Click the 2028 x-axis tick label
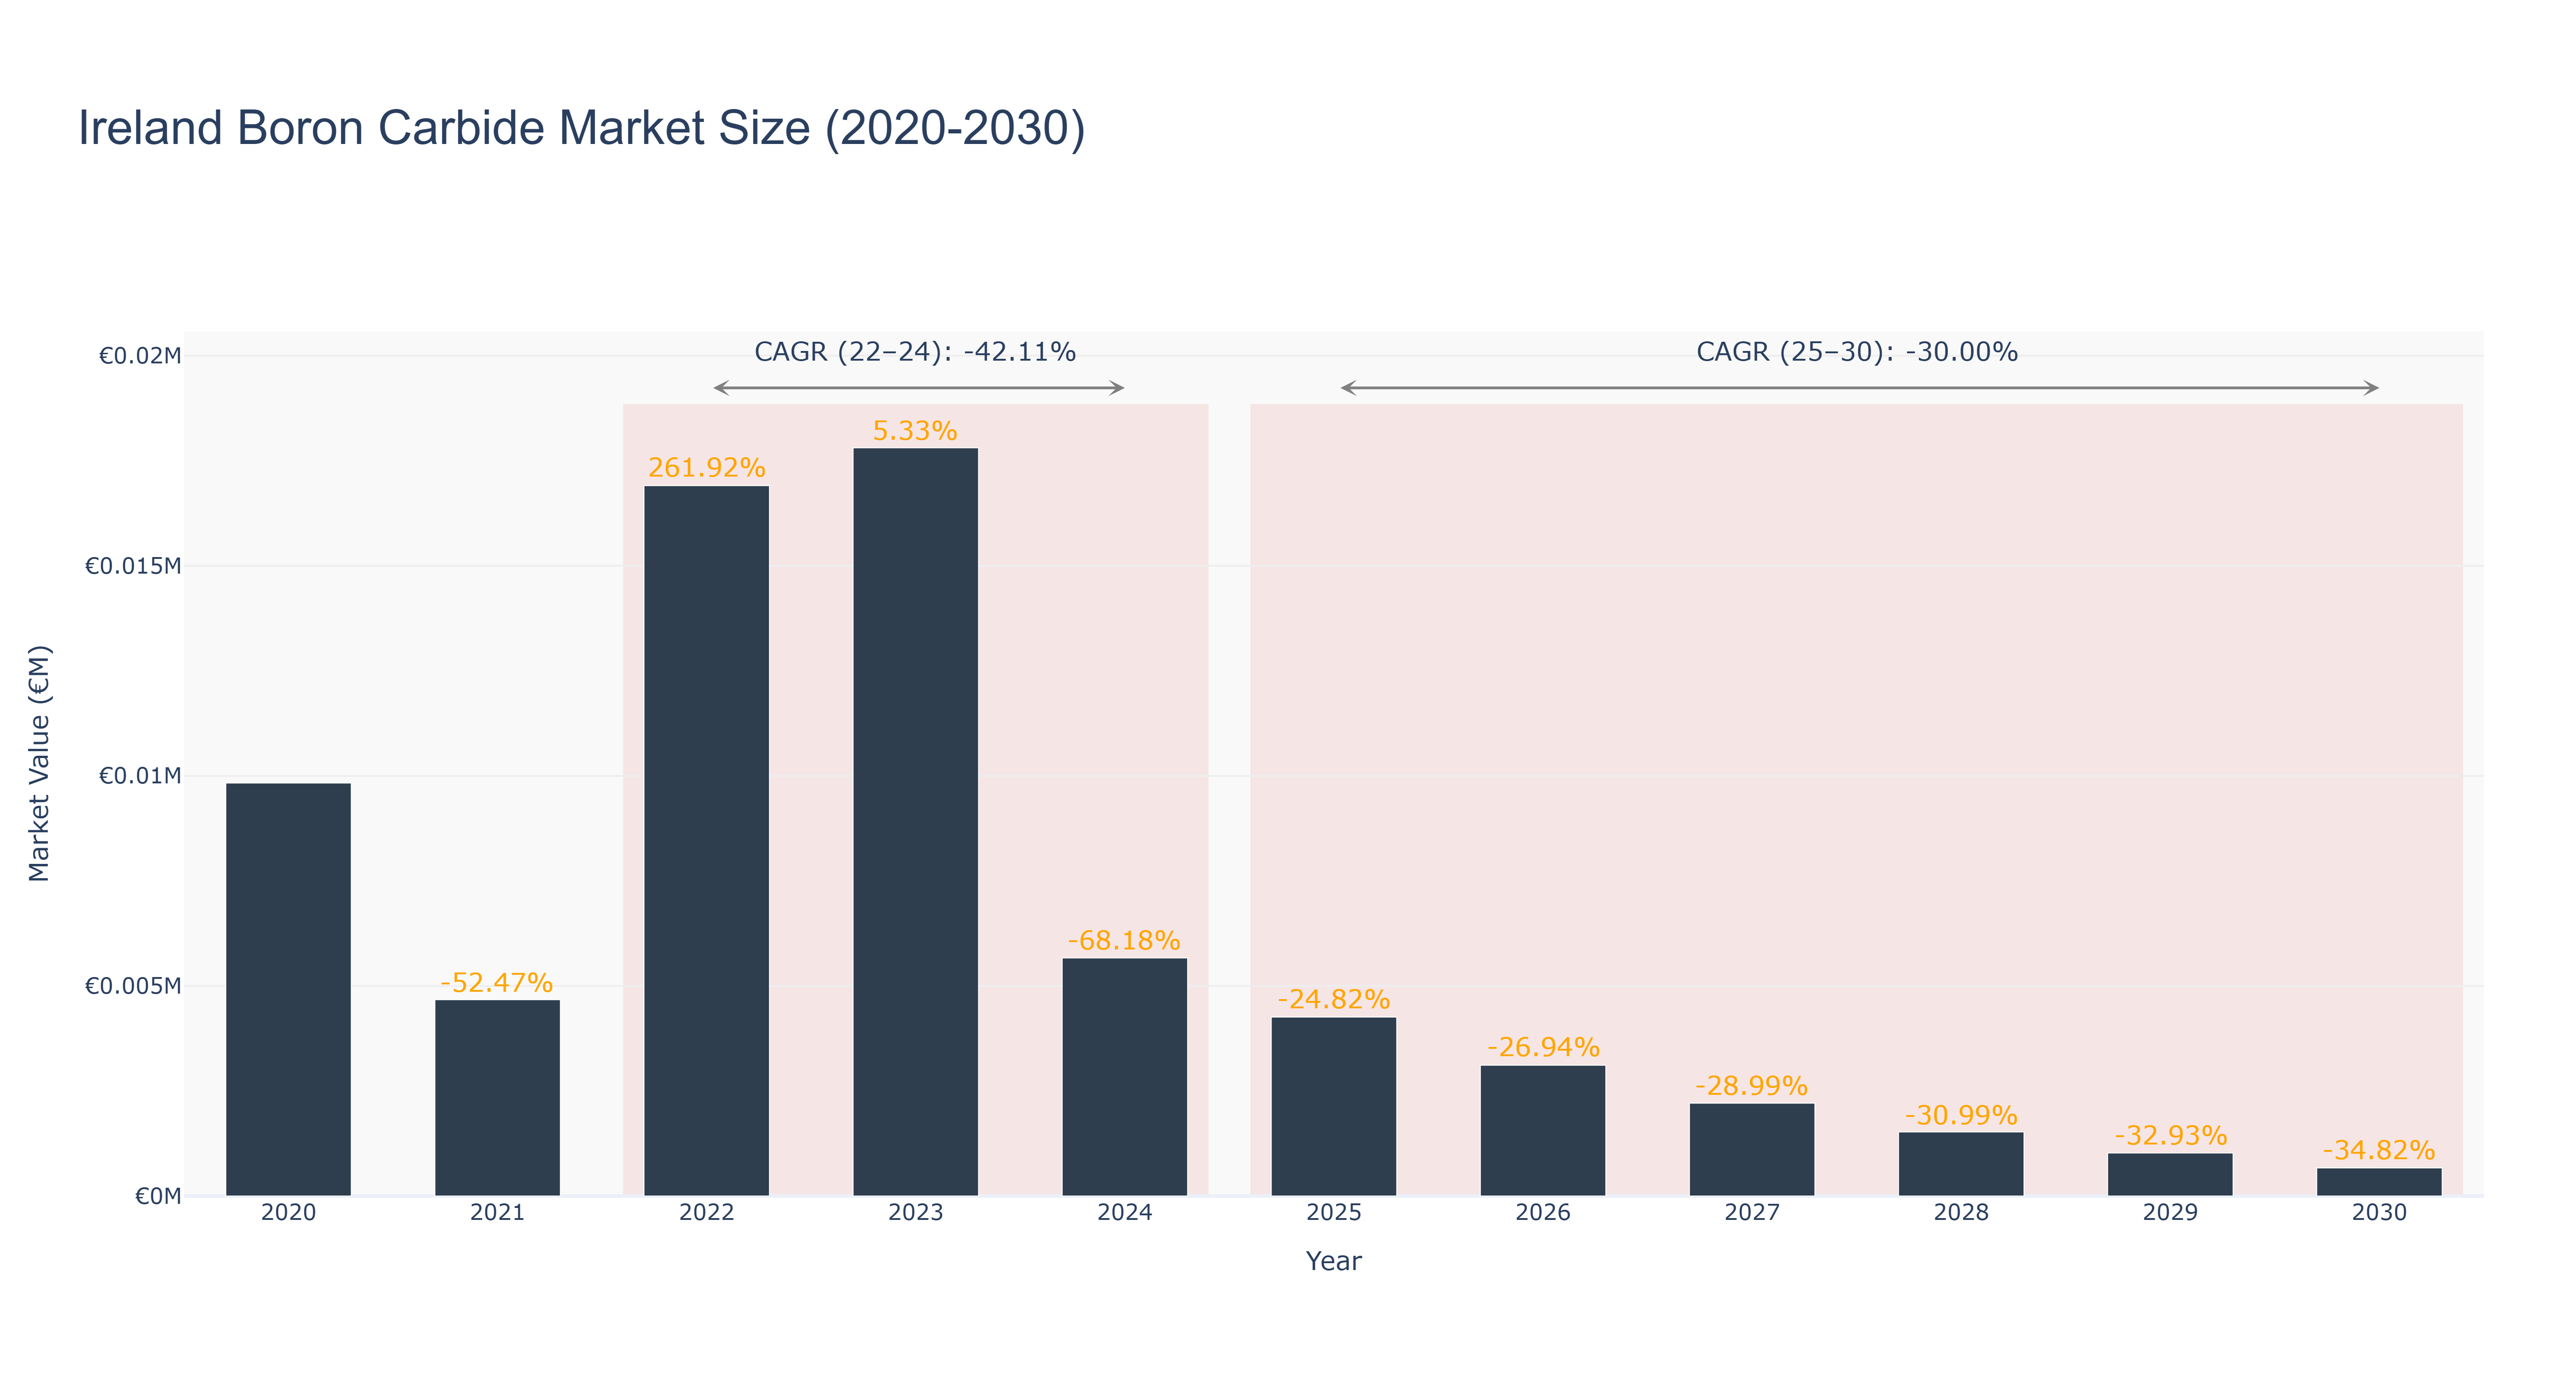 tap(1960, 1213)
